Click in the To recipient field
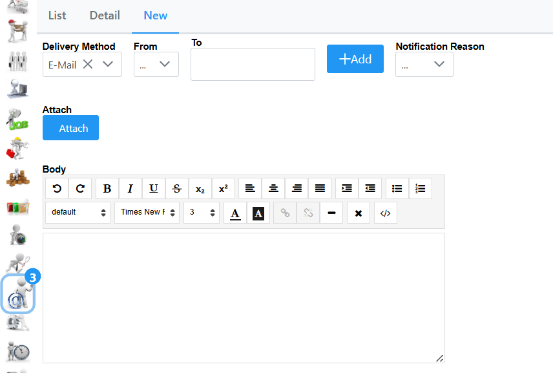 (x=253, y=65)
